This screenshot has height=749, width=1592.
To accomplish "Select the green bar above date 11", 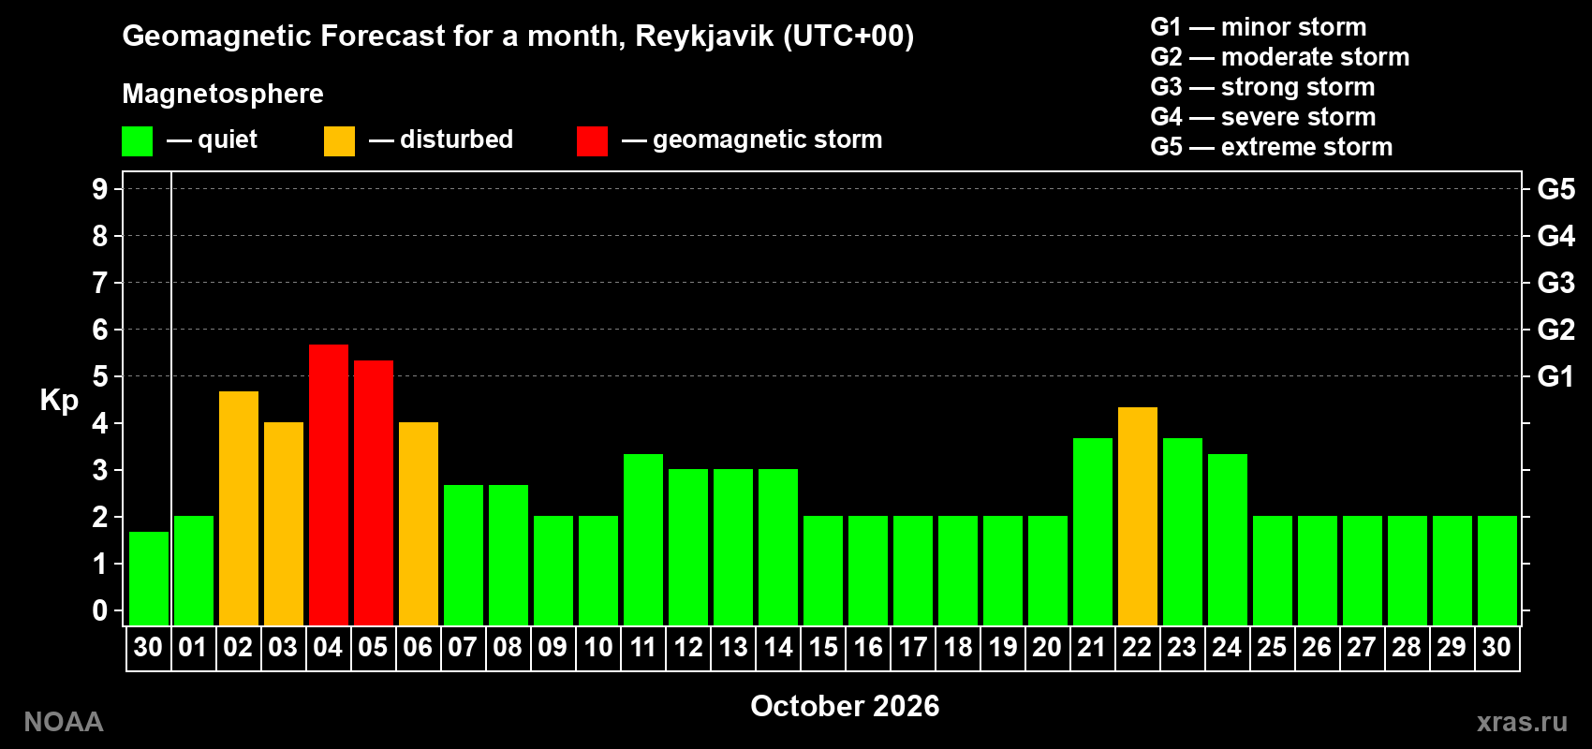I will click(x=643, y=539).
